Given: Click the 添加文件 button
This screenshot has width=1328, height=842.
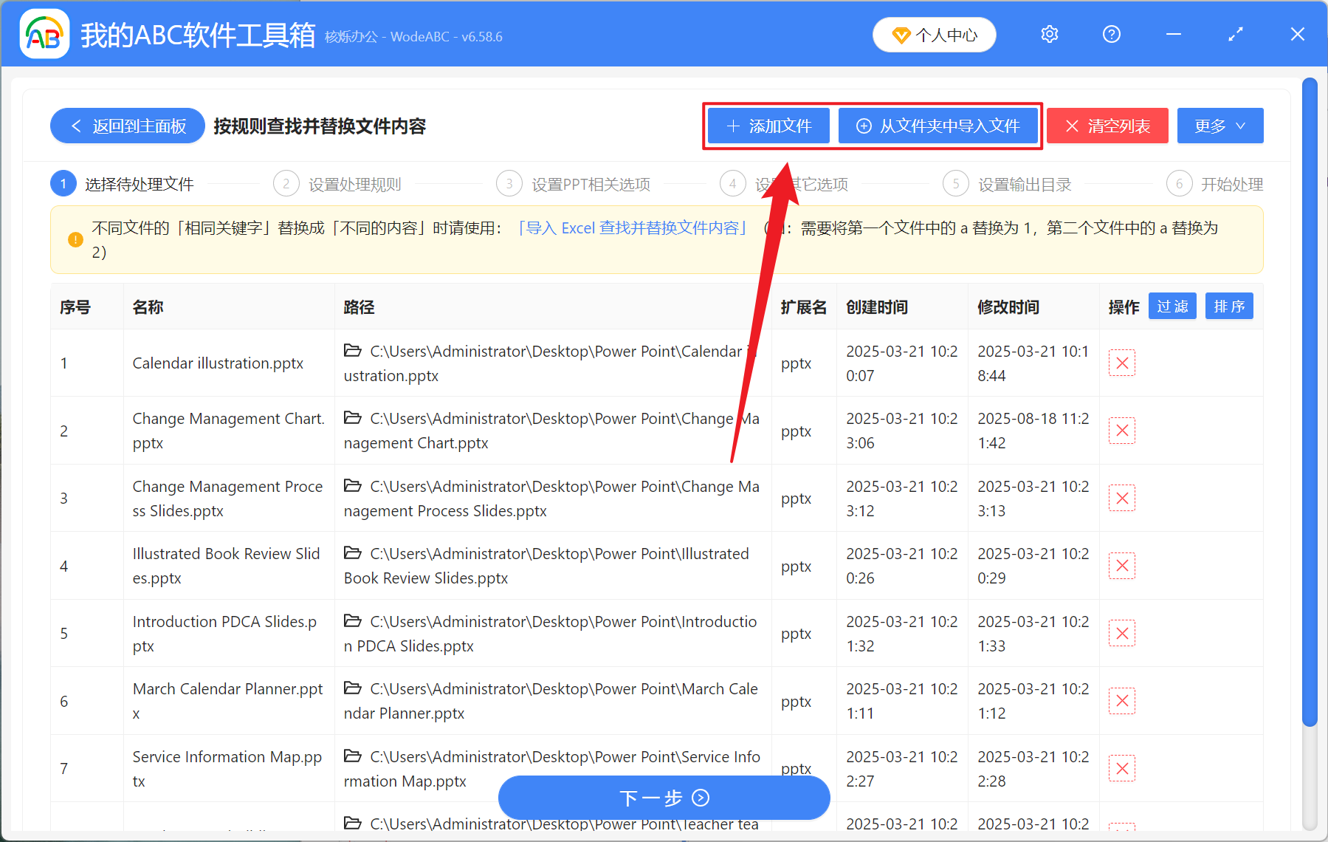Looking at the screenshot, I should point(768,126).
